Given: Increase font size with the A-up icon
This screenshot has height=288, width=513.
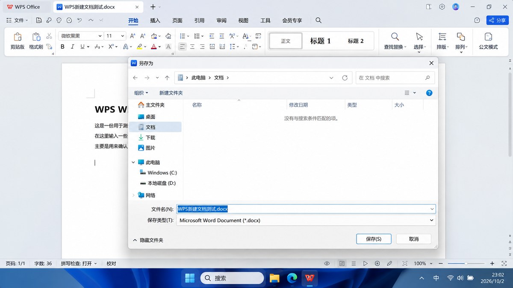Looking at the screenshot, I should [133, 36].
